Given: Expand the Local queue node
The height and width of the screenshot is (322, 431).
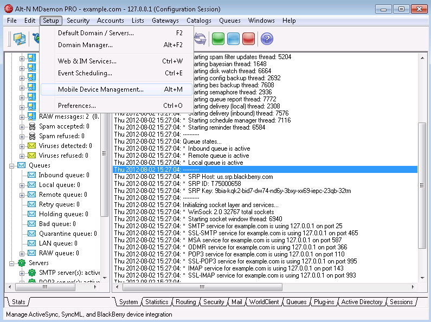Looking at the screenshot, I should click(22, 185).
